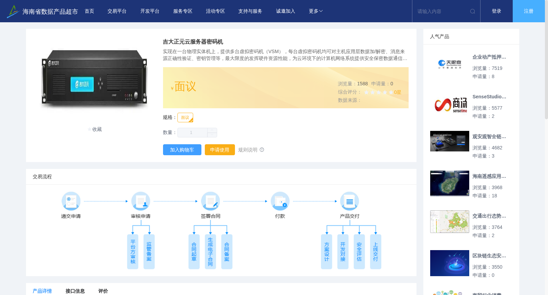Increase quantity with the up arrow

tap(212, 131)
